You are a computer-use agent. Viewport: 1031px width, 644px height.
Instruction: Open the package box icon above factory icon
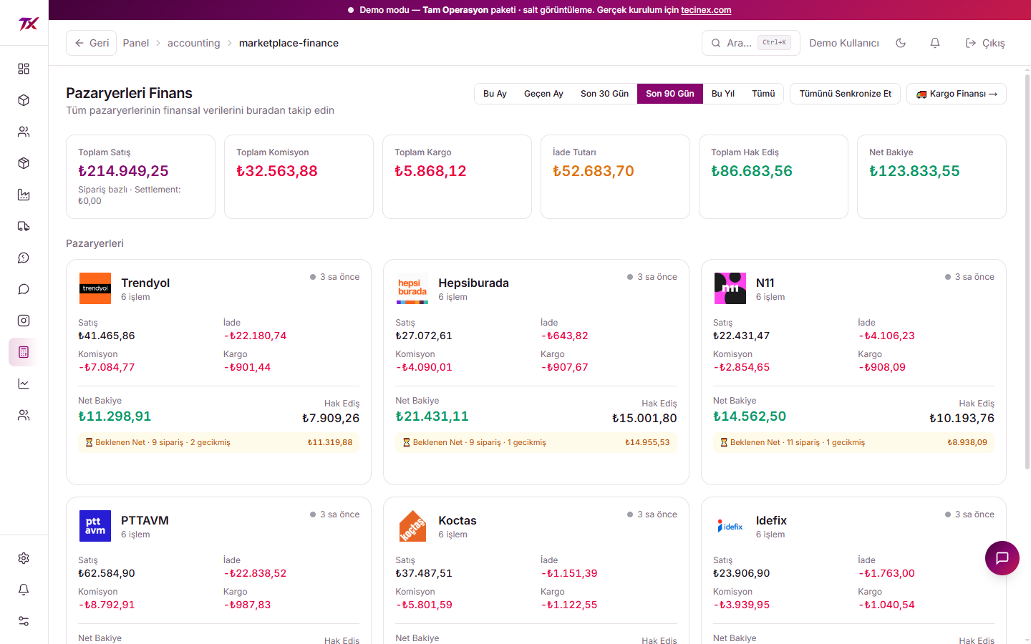(x=24, y=163)
